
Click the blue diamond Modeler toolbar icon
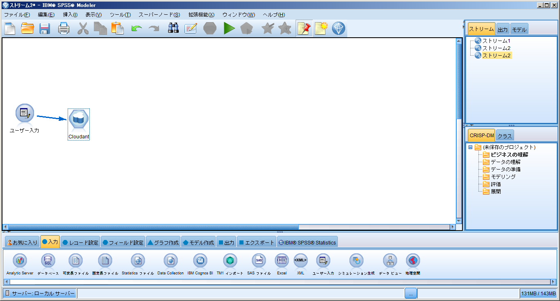[339, 29]
